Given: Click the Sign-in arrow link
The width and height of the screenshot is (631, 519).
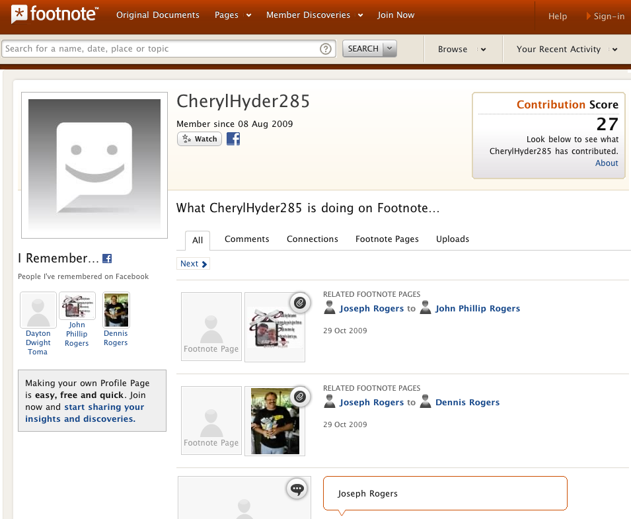Looking at the screenshot, I should point(605,16).
